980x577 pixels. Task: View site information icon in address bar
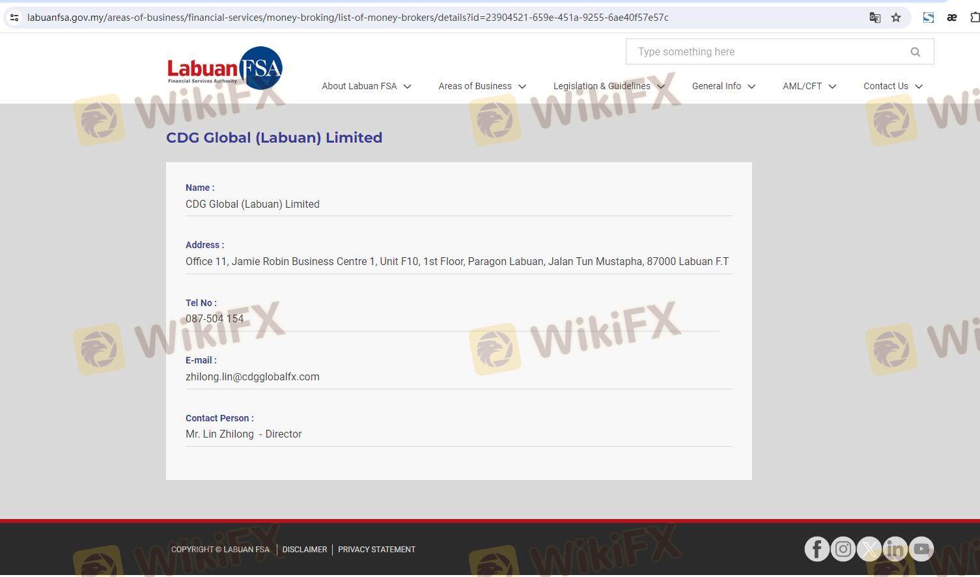click(x=14, y=18)
